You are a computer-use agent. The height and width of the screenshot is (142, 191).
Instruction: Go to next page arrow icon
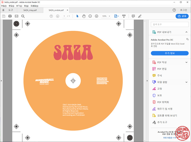[x=58, y=16]
